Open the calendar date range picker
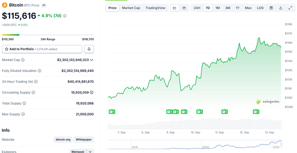297x153 pixels. click(x=271, y=8)
